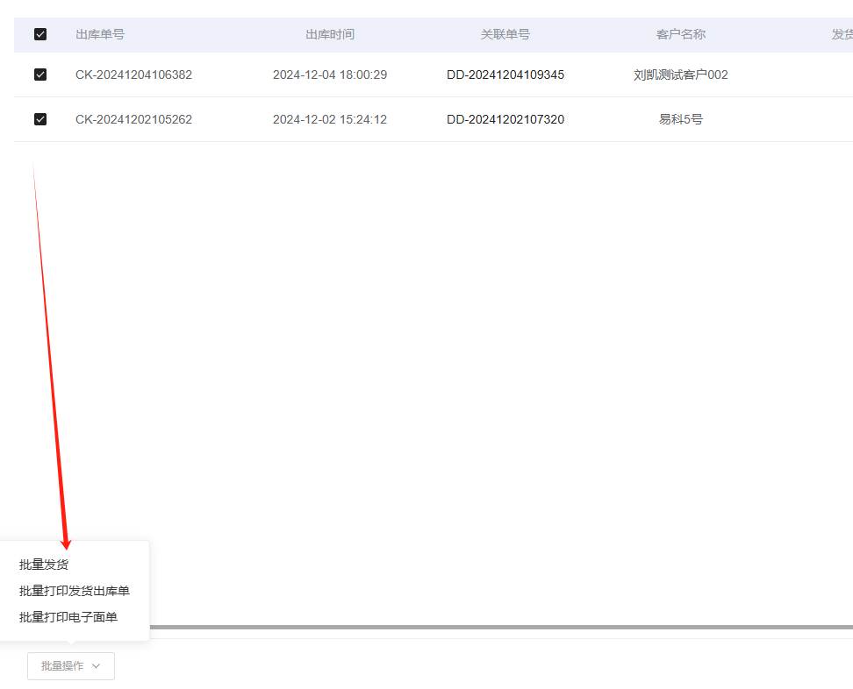This screenshot has height=689, width=853.
Task: Open the 批量操作 dropdown button
Action: click(71, 666)
